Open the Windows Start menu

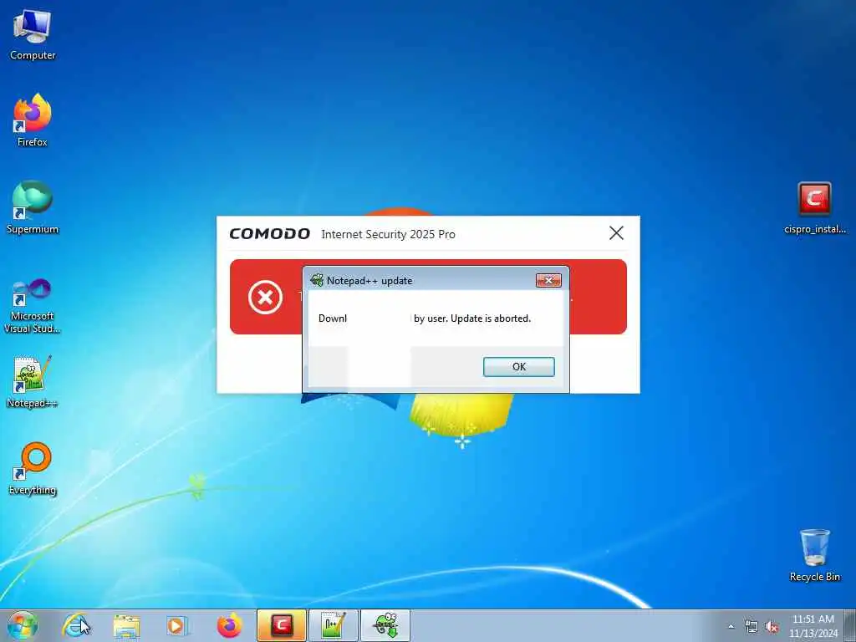coord(23,625)
